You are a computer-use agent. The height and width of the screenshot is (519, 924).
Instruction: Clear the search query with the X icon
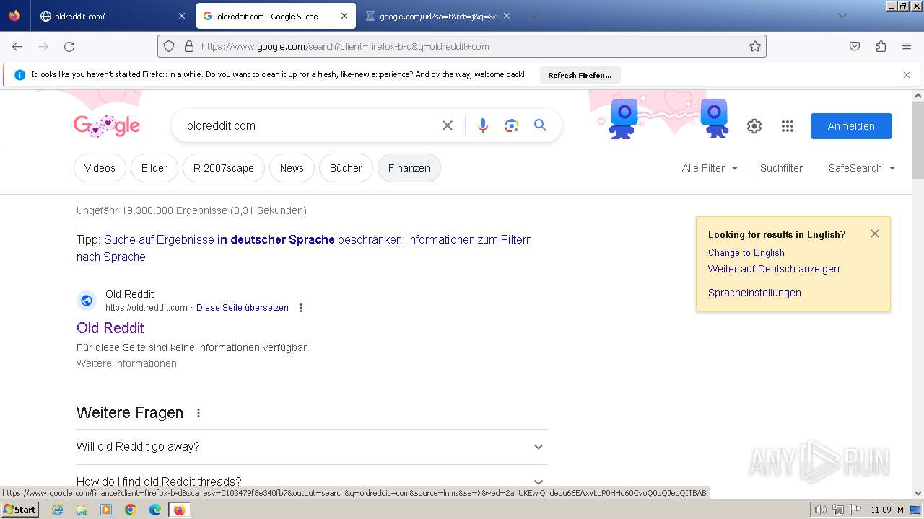[x=448, y=125]
